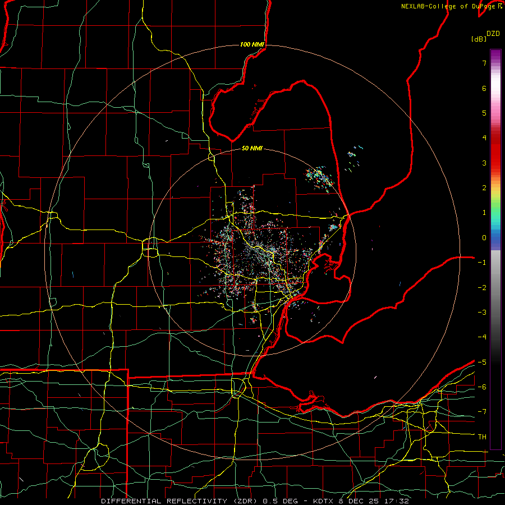Click the -3 dB value on color scale
Image resolution: width=505 pixels, height=505 pixels.
(x=482, y=313)
